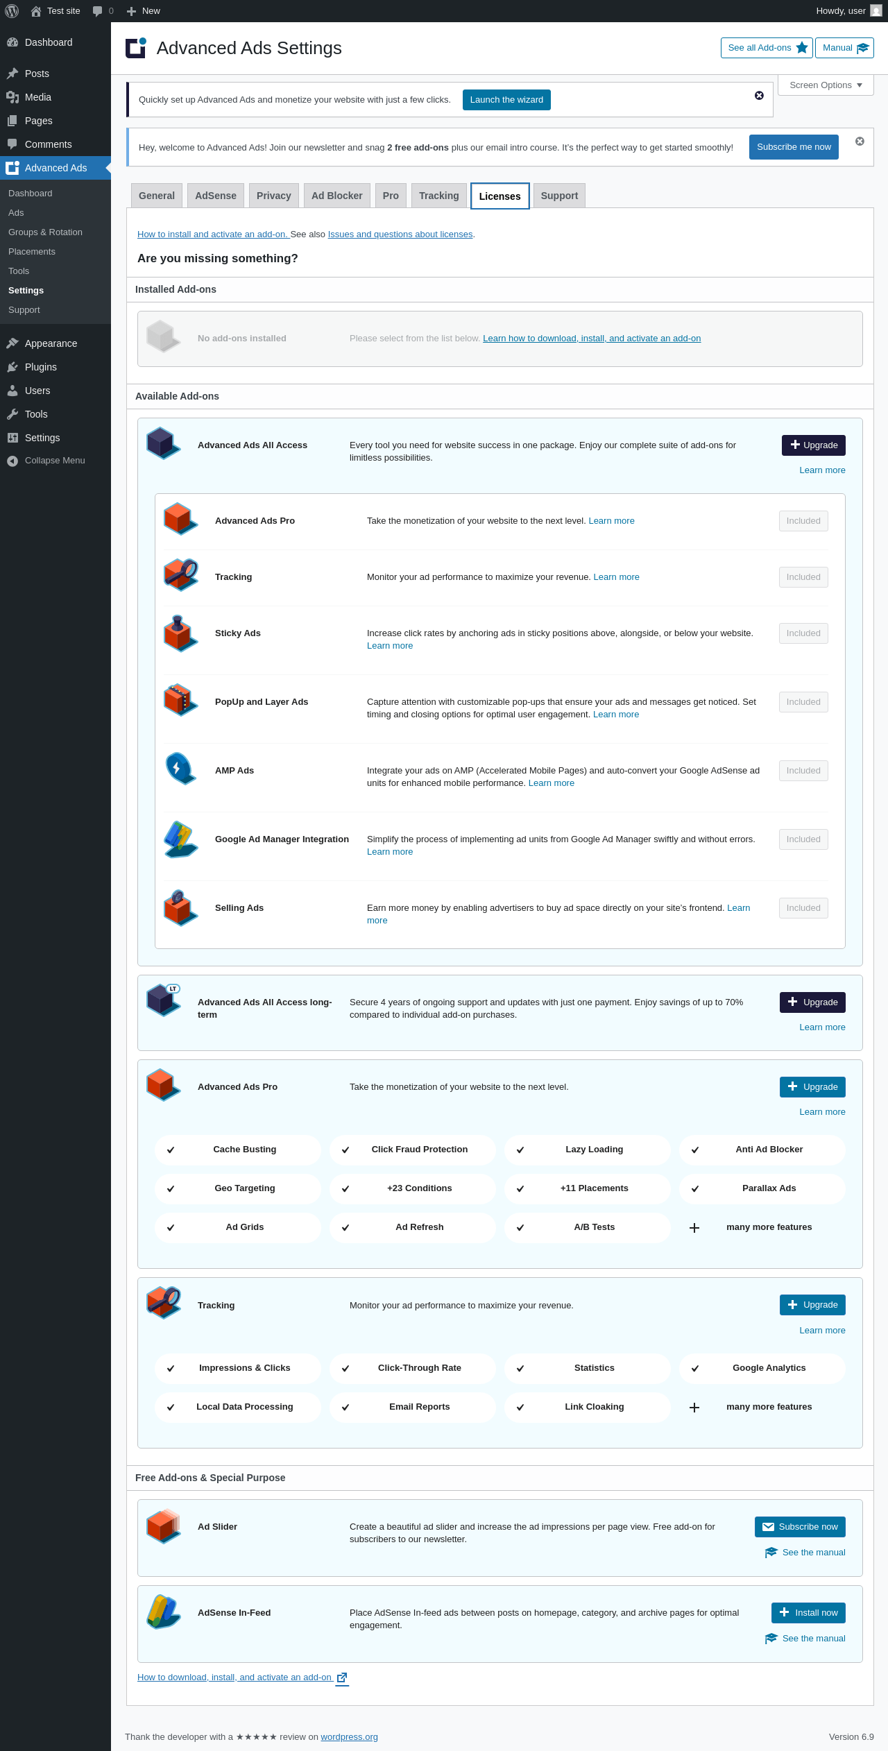Open the Ad Blocker tab
Screen dimensions: 888x1751
pos(337,196)
